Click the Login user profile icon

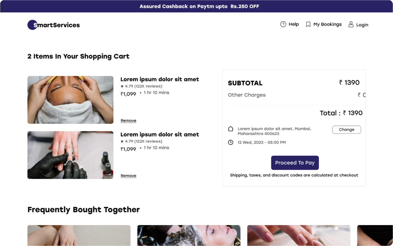pyautogui.click(x=351, y=24)
